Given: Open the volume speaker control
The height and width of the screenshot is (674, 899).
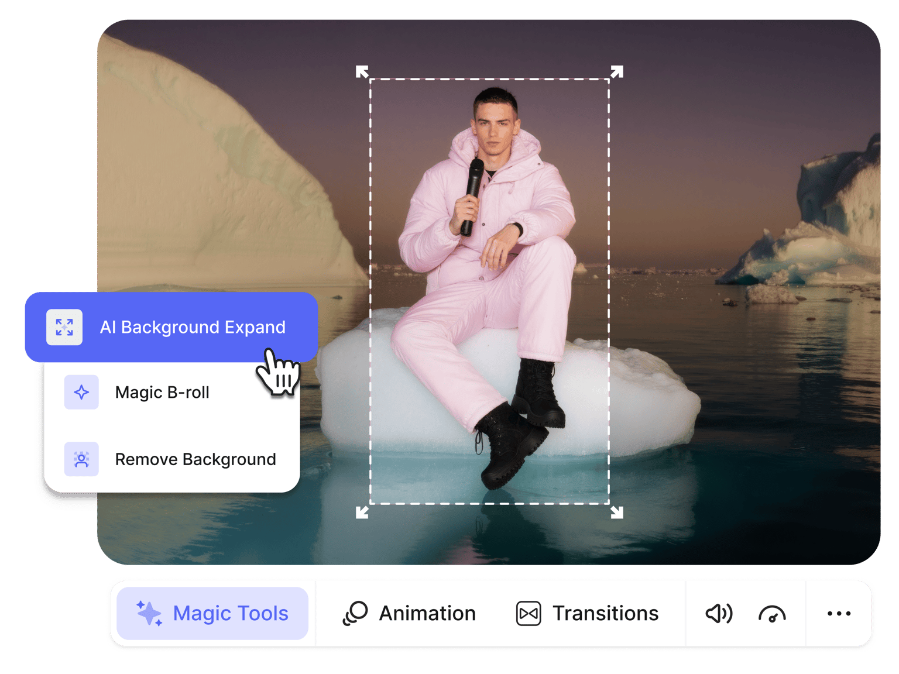Looking at the screenshot, I should 719,613.
